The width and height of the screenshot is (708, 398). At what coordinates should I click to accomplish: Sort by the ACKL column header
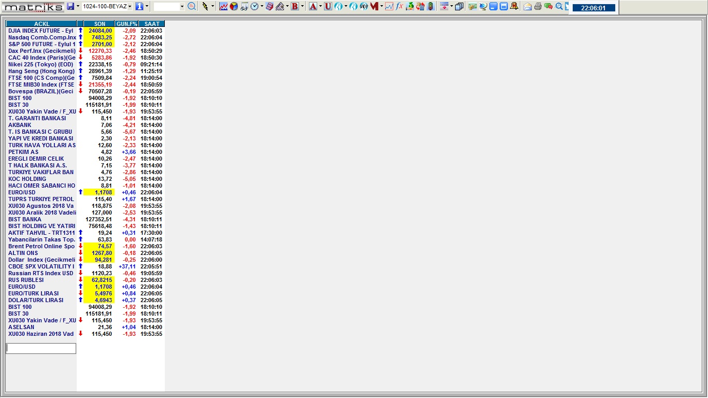pos(41,24)
